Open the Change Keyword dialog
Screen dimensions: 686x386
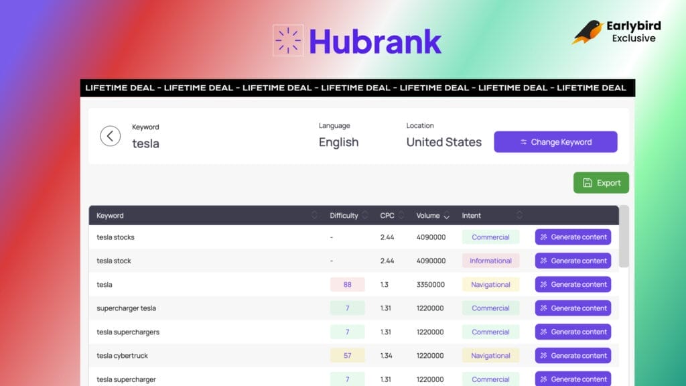(x=555, y=142)
